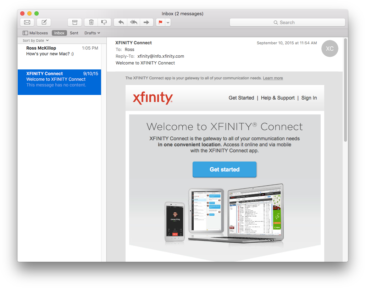Check for new mail with the envelope icon

[27, 22]
